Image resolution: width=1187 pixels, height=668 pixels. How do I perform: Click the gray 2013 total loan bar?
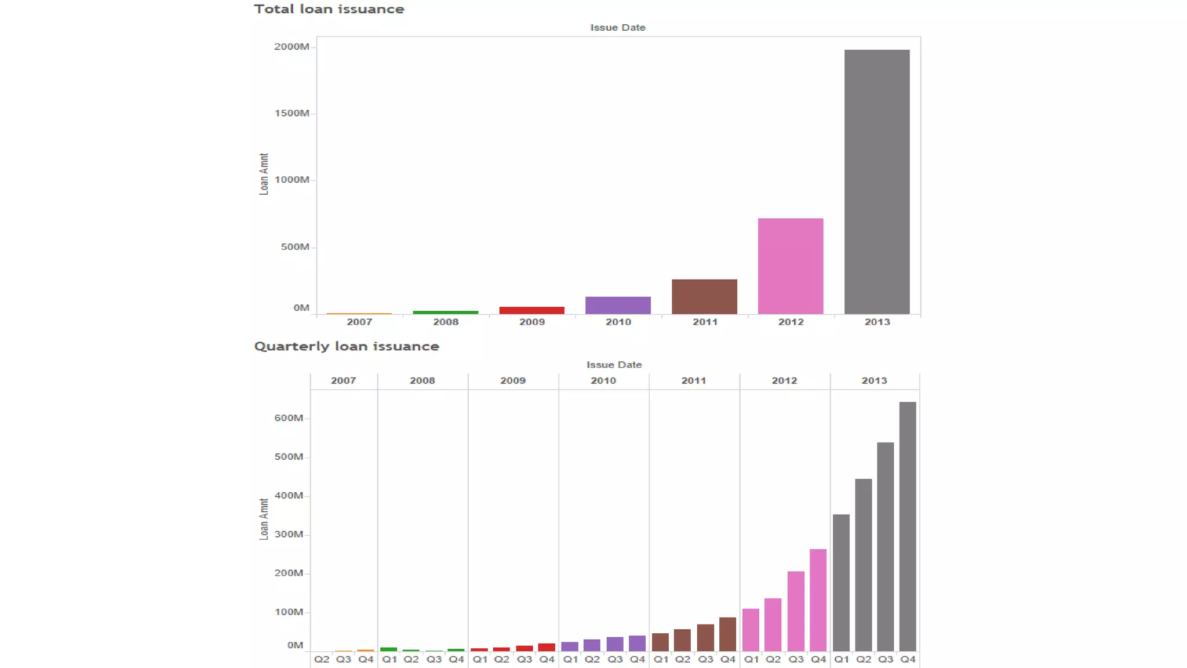pyautogui.click(x=876, y=182)
